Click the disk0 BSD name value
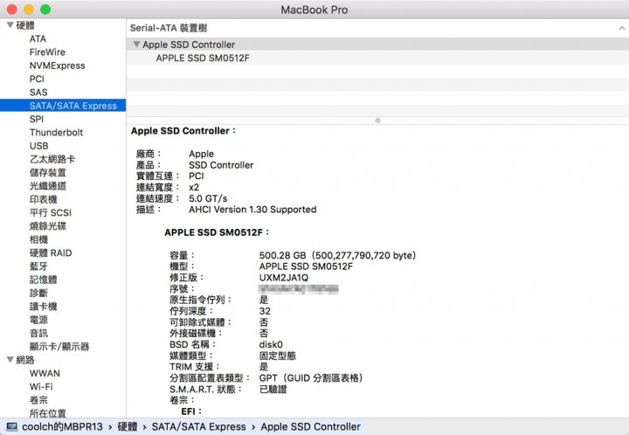The height and width of the screenshot is (435, 629). [271, 344]
